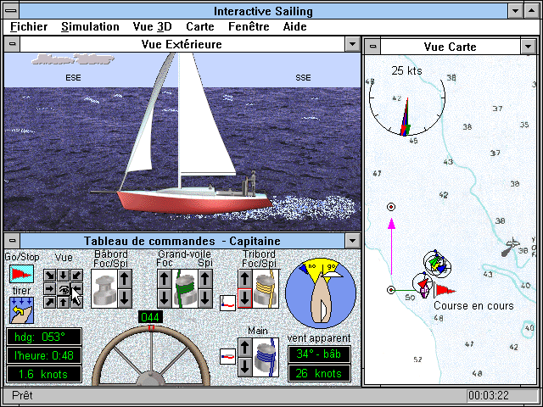The width and height of the screenshot is (543, 407).
Task: Open Vue Carte control-menu box
Action: click(372, 47)
